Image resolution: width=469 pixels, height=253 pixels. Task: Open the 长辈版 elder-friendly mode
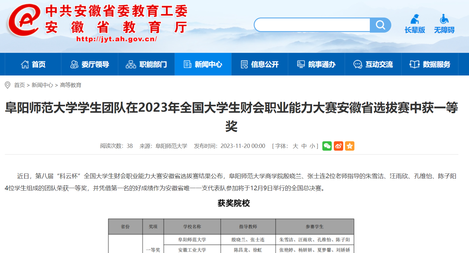[x=415, y=24]
